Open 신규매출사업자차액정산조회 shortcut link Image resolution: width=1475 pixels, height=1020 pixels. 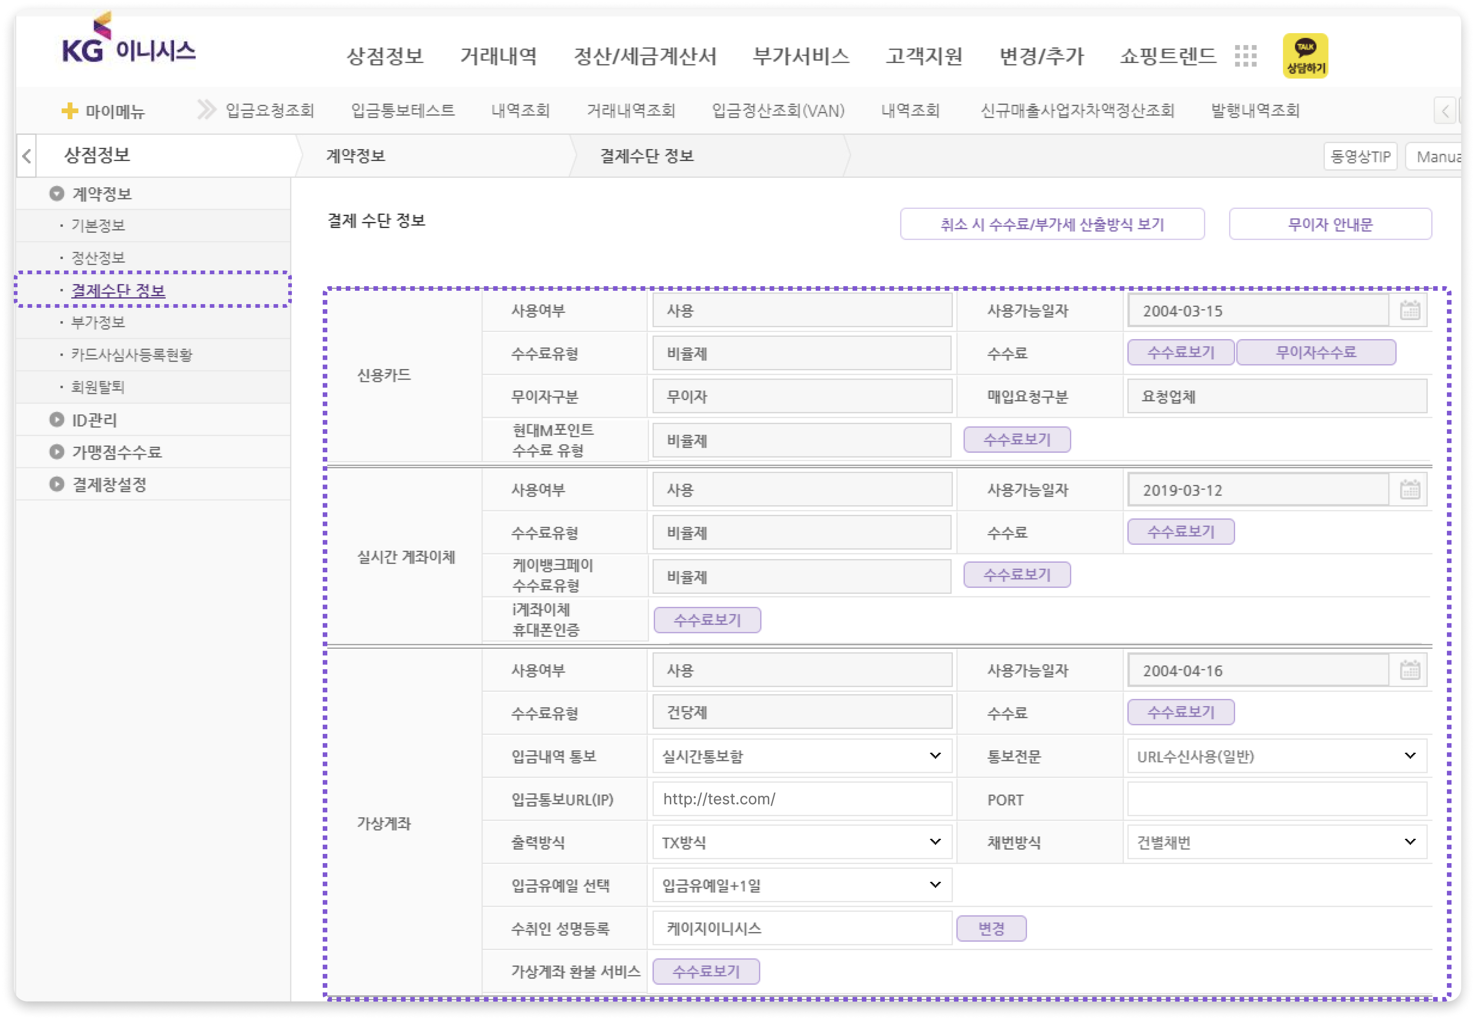coord(1077,110)
